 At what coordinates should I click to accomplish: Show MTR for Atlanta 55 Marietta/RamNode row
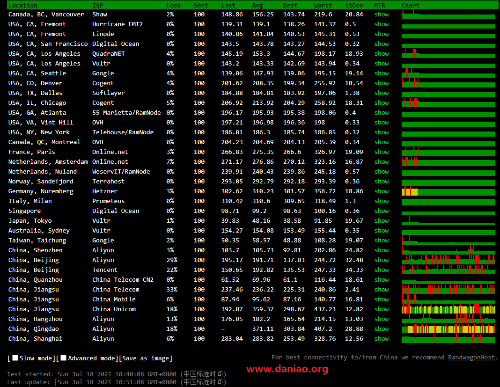tap(382, 113)
